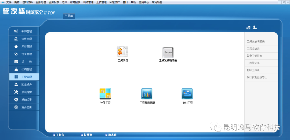Open the 帮助 menu
This screenshot has height=140, width=290.
[133, 2]
